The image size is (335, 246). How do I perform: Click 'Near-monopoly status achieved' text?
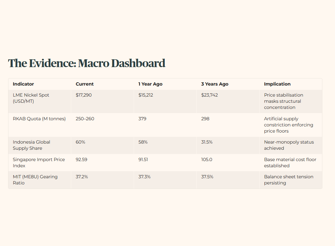(x=289, y=145)
